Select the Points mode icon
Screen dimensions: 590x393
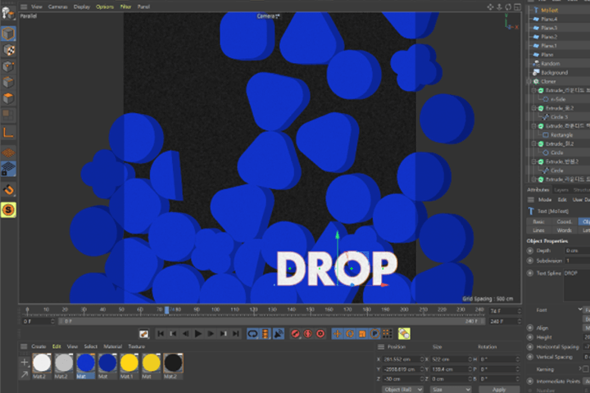tap(8, 66)
